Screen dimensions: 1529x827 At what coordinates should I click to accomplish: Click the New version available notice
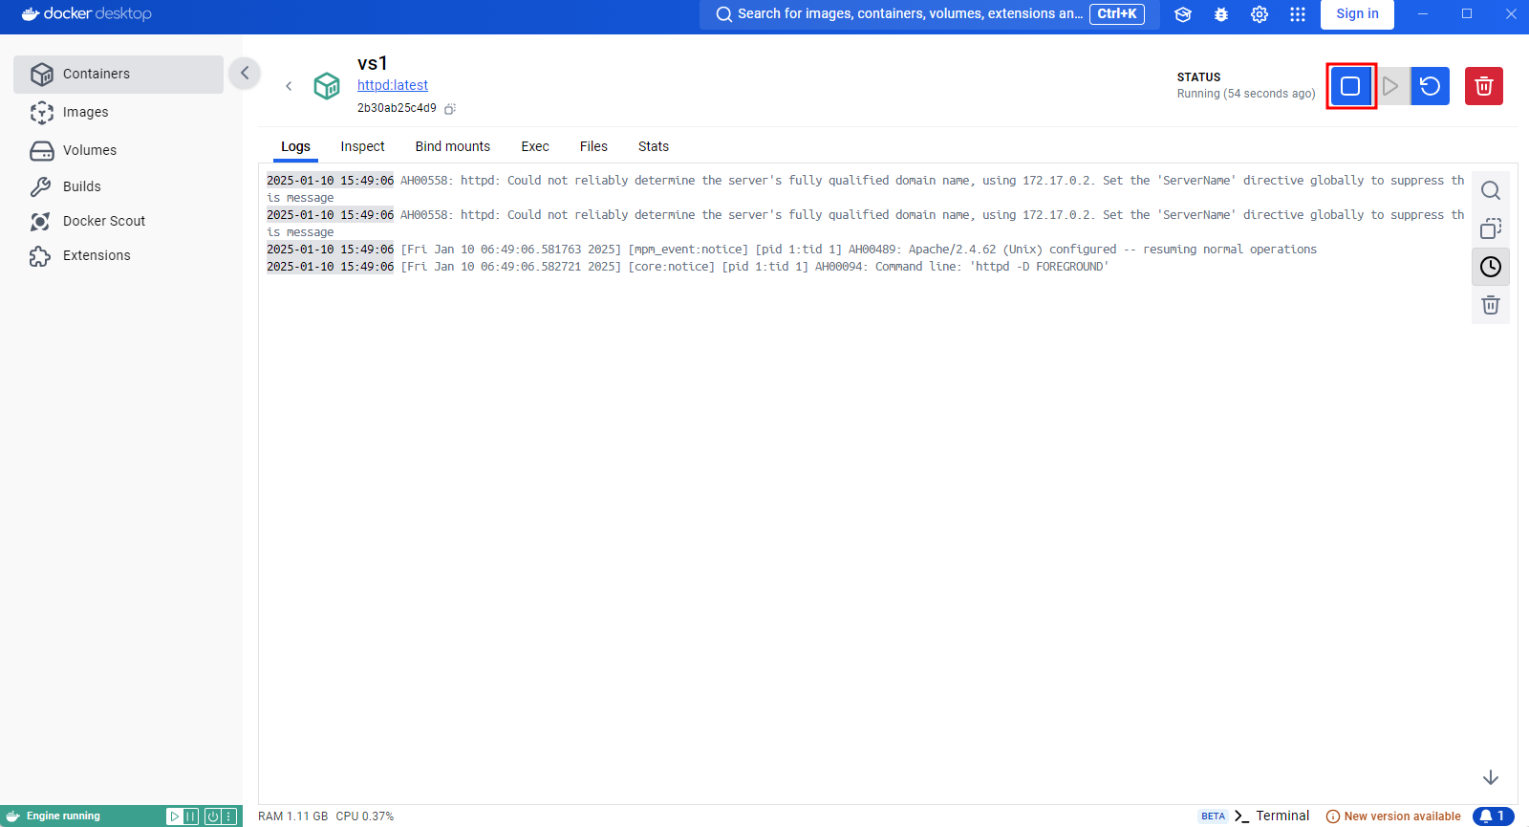(x=1393, y=816)
